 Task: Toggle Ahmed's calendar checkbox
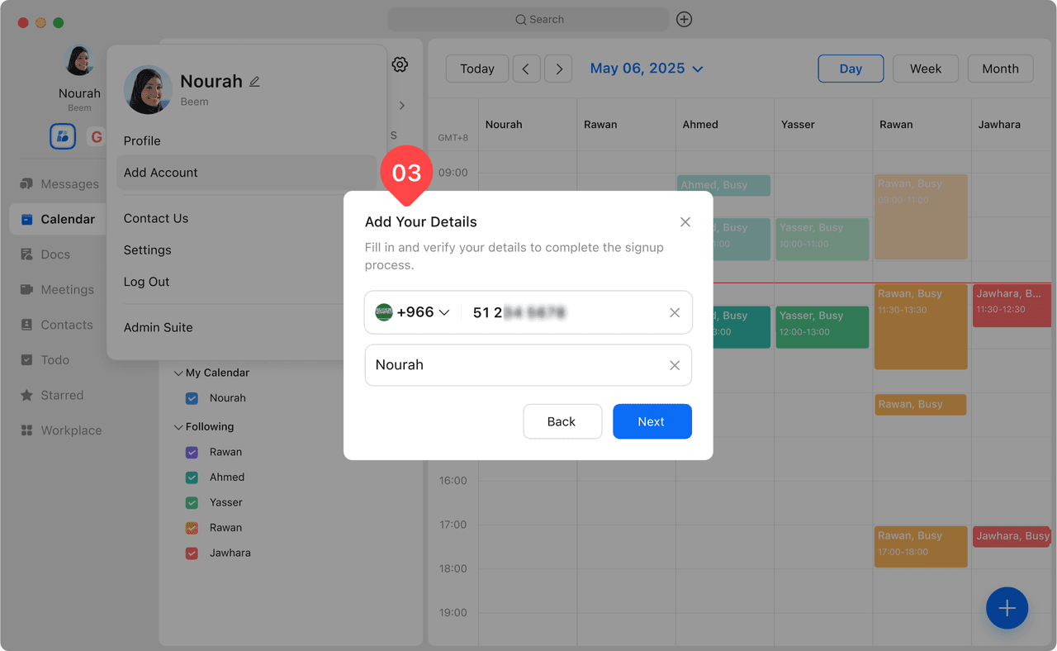pos(192,478)
